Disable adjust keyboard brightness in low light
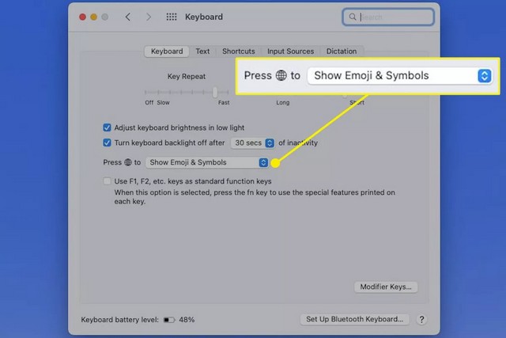 tap(108, 127)
